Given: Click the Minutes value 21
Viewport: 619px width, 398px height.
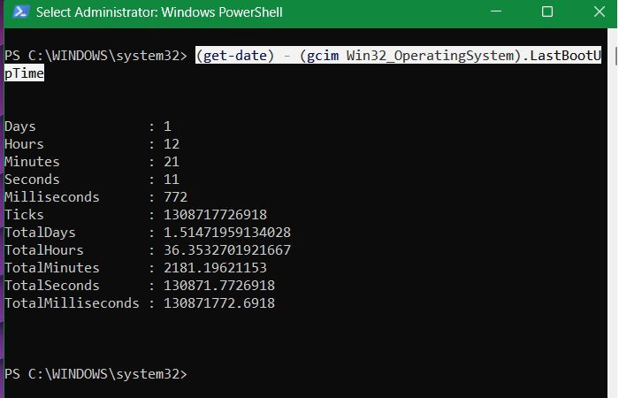Looking at the screenshot, I should [172, 162].
